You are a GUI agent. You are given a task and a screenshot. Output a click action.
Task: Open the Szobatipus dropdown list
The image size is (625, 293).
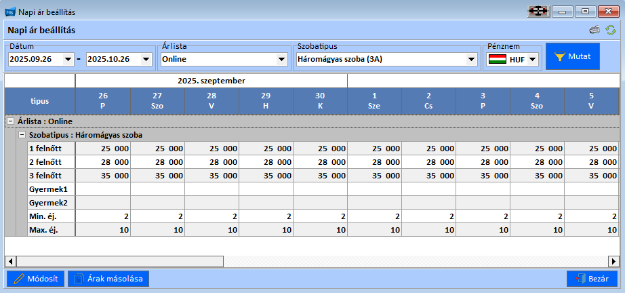click(472, 60)
